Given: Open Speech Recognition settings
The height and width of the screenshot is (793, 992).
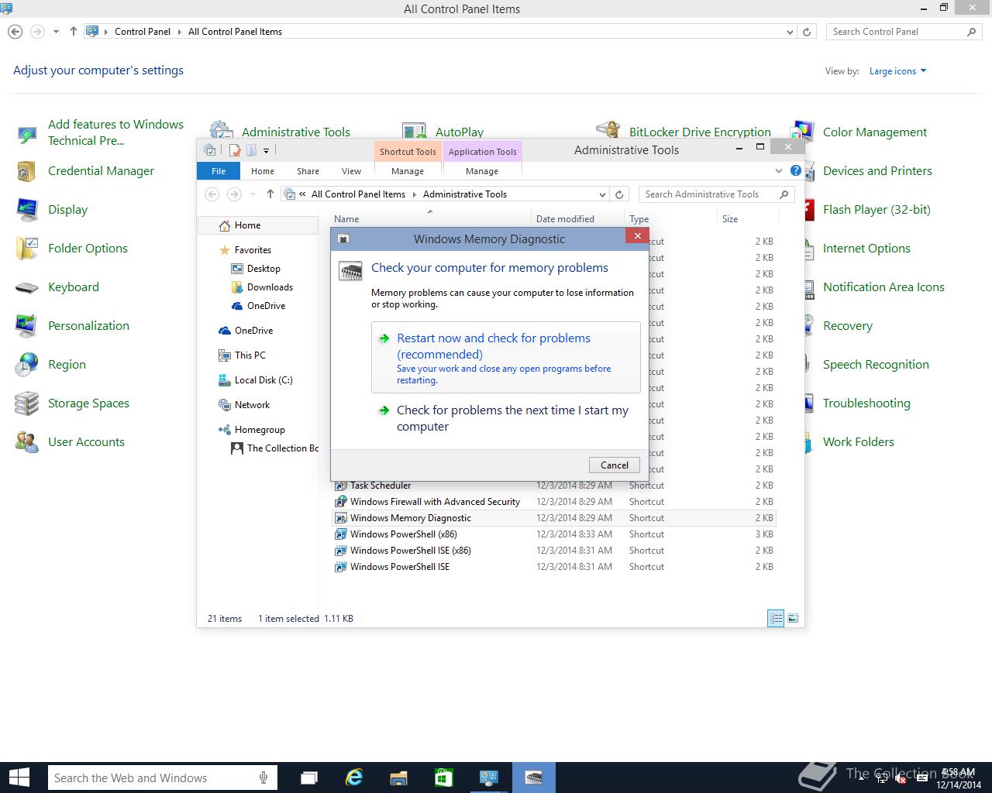Looking at the screenshot, I should pos(876,365).
